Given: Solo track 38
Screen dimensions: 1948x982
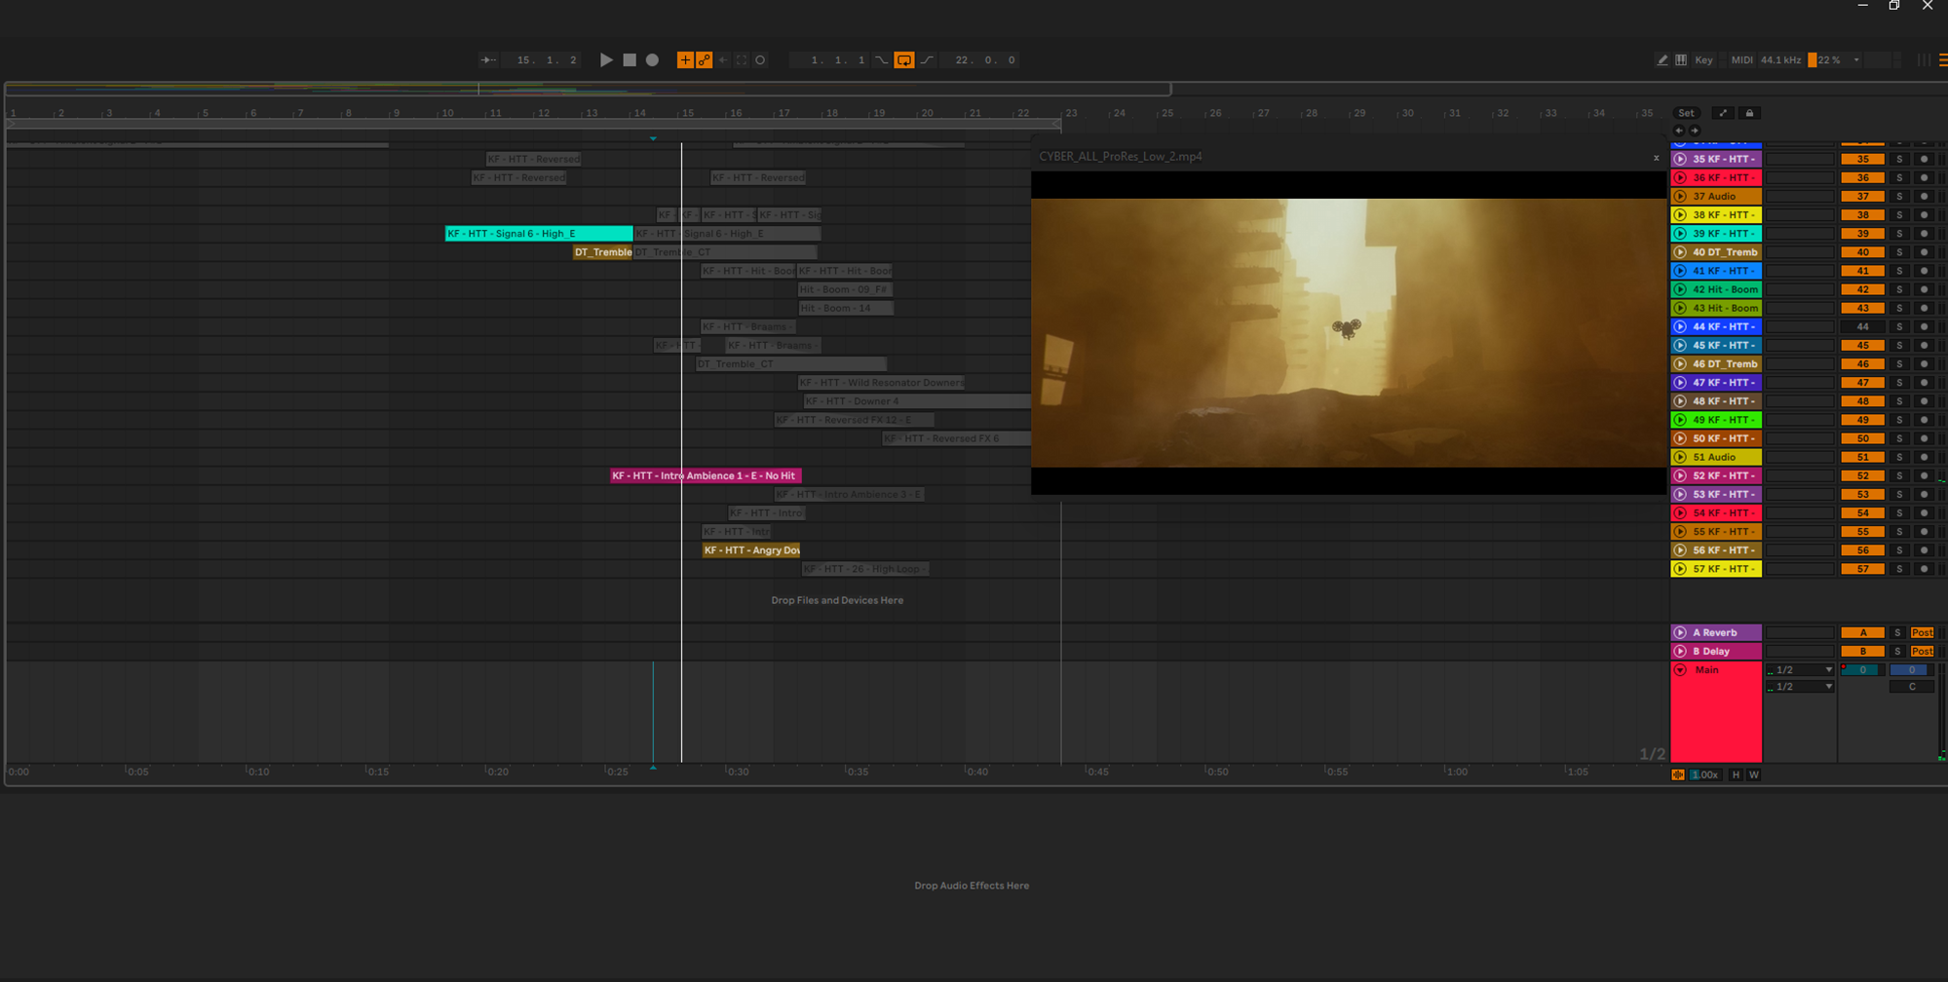Looking at the screenshot, I should click(x=1899, y=215).
